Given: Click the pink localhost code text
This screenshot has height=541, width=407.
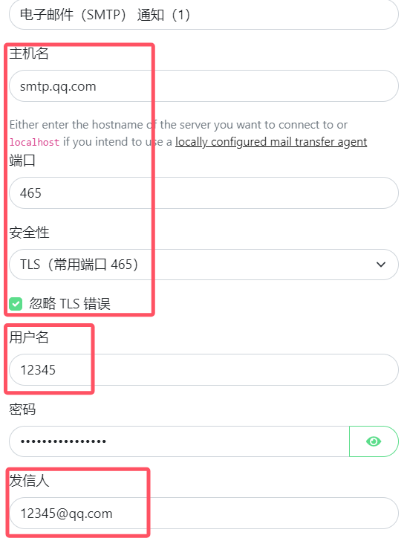Looking at the screenshot, I should [34, 142].
